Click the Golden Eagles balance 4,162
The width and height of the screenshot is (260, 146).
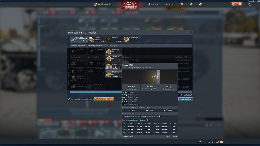(x=170, y=4)
